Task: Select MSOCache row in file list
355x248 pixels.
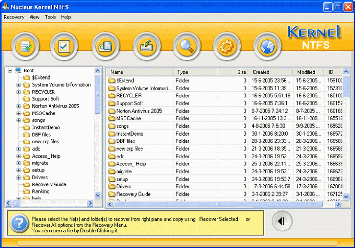Action: tap(224, 119)
